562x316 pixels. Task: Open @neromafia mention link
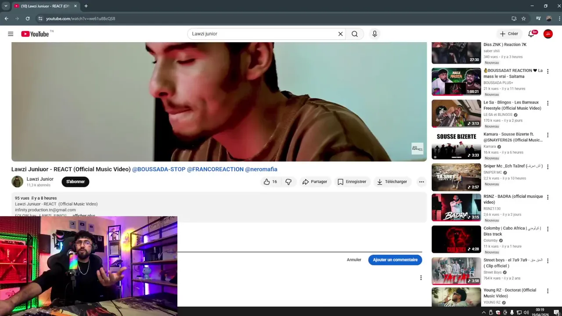pos(261,169)
